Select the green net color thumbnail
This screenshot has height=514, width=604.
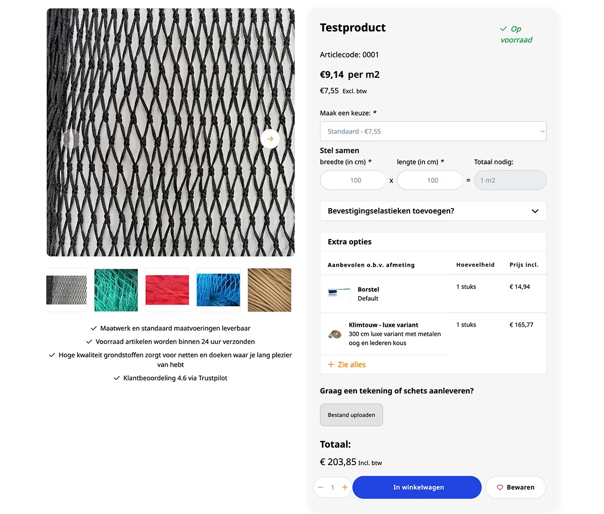116,290
